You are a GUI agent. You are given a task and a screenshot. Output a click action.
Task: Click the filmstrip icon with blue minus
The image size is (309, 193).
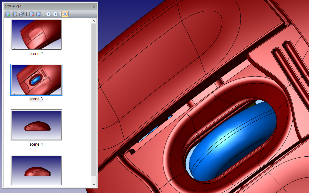(39, 14)
